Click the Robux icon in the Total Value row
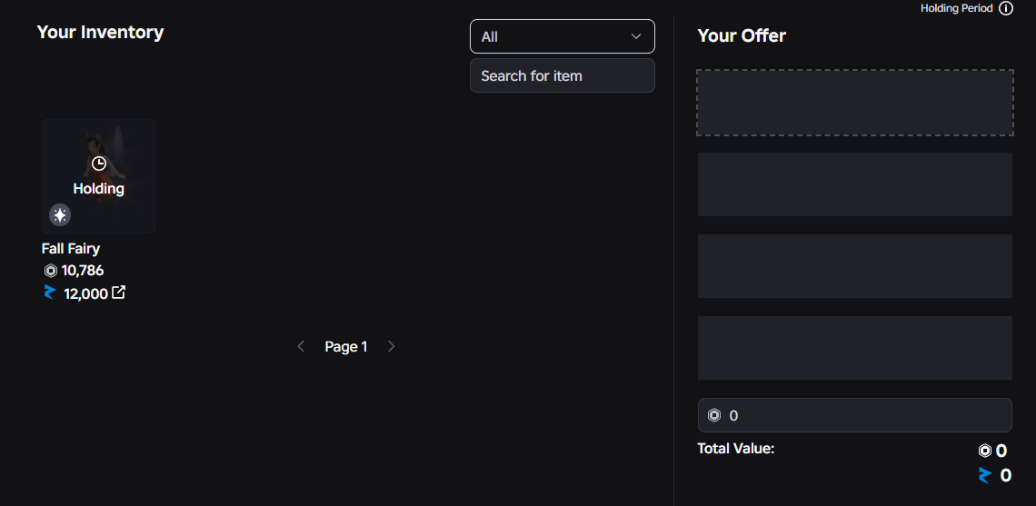The image size is (1036, 506). coord(984,451)
